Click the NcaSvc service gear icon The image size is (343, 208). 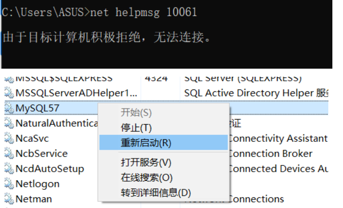point(9,138)
